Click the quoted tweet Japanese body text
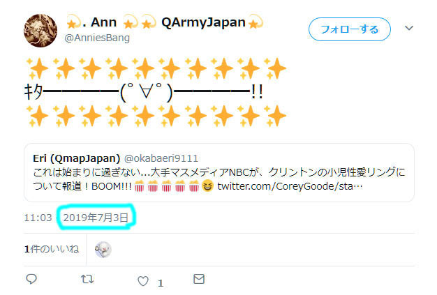437x295 pixels. point(219,179)
